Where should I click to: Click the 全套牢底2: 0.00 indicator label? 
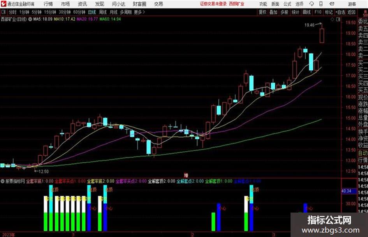[101, 181]
